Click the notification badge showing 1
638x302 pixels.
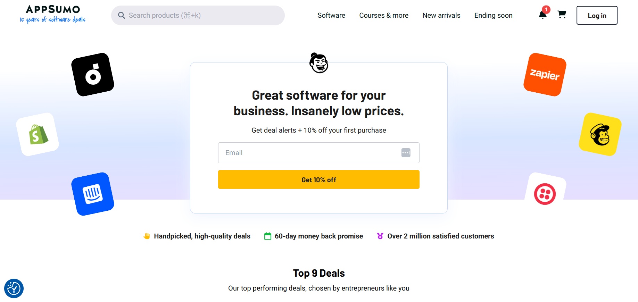pyautogui.click(x=546, y=10)
